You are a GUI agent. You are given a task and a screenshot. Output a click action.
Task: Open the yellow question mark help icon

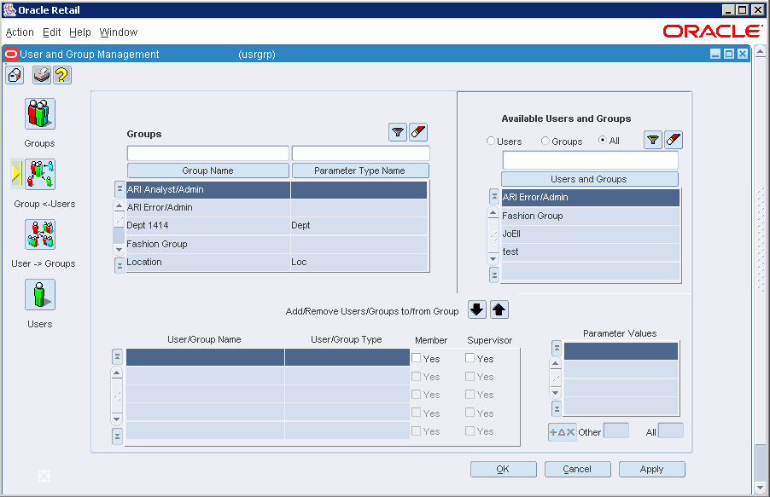tap(62, 75)
